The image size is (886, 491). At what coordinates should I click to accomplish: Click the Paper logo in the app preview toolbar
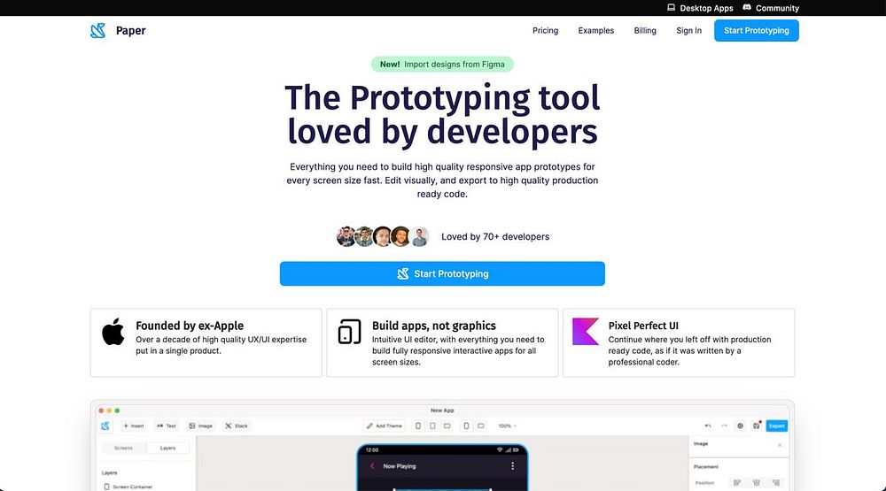[x=105, y=426]
